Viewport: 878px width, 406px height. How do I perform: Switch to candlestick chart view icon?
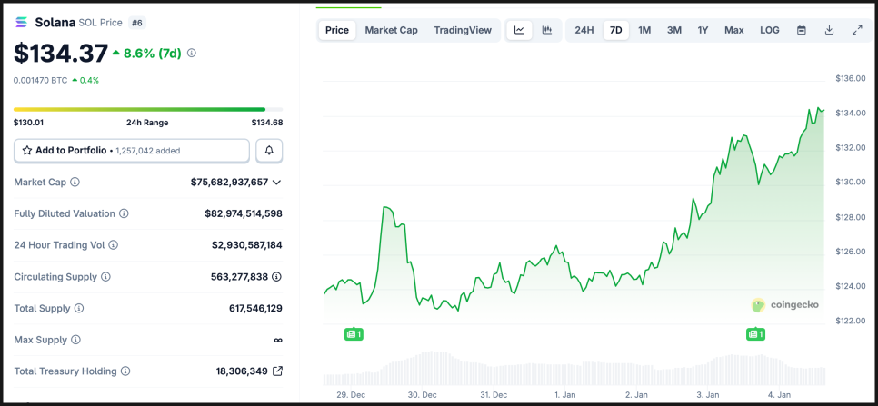pos(547,30)
